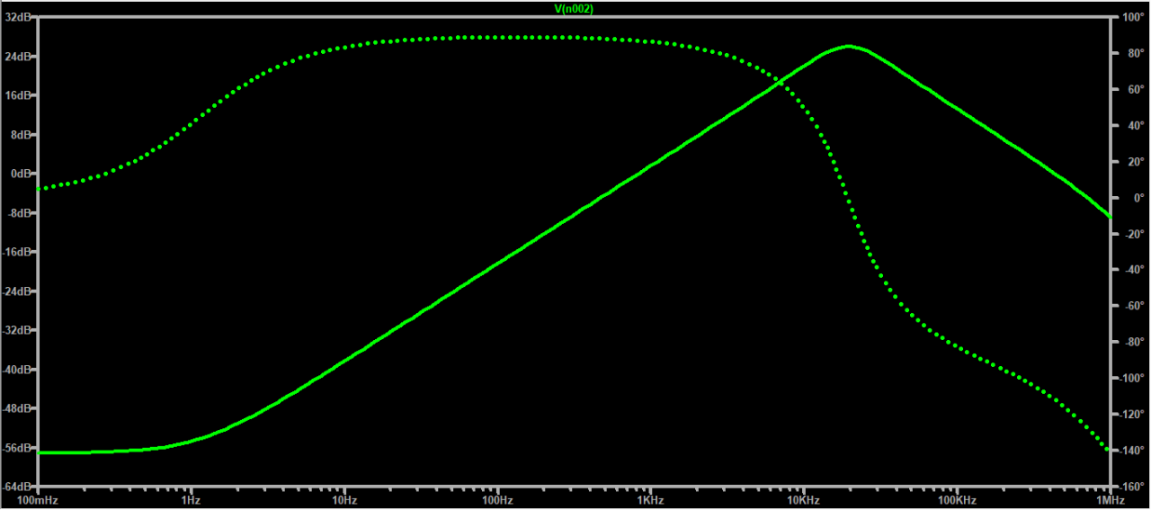Click the 100° label on phase axis
The width and height of the screenshot is (1151, 510).
pyautogui.click(x=1130, y=17)
